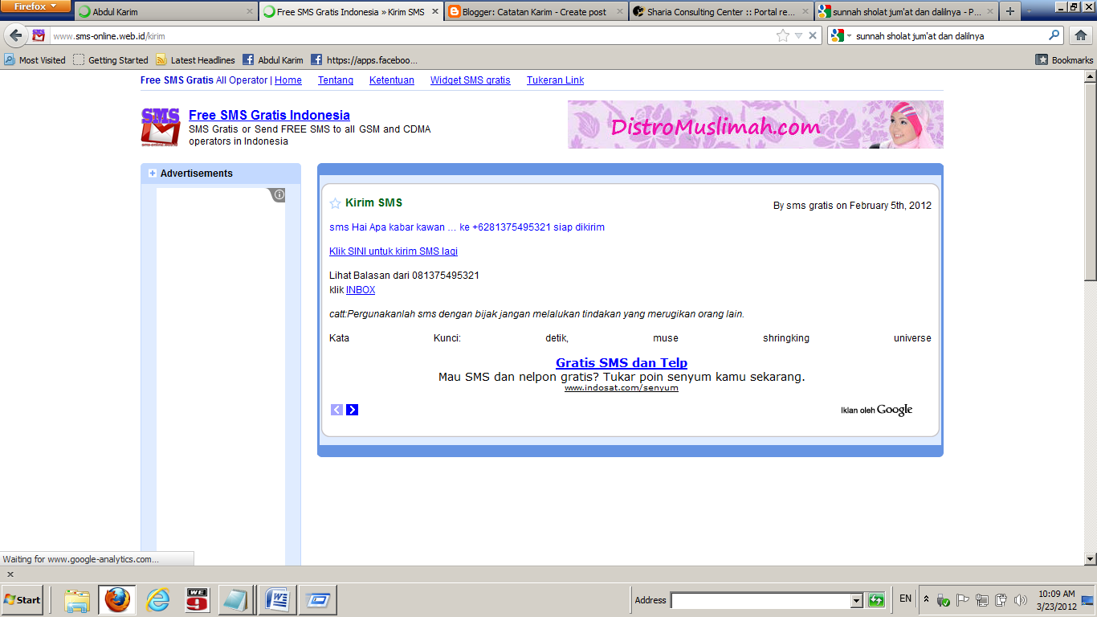Open the WE9 game taskbar icon
The image size is (1097, 617).
pyautogui.click(x=198, y=600)
